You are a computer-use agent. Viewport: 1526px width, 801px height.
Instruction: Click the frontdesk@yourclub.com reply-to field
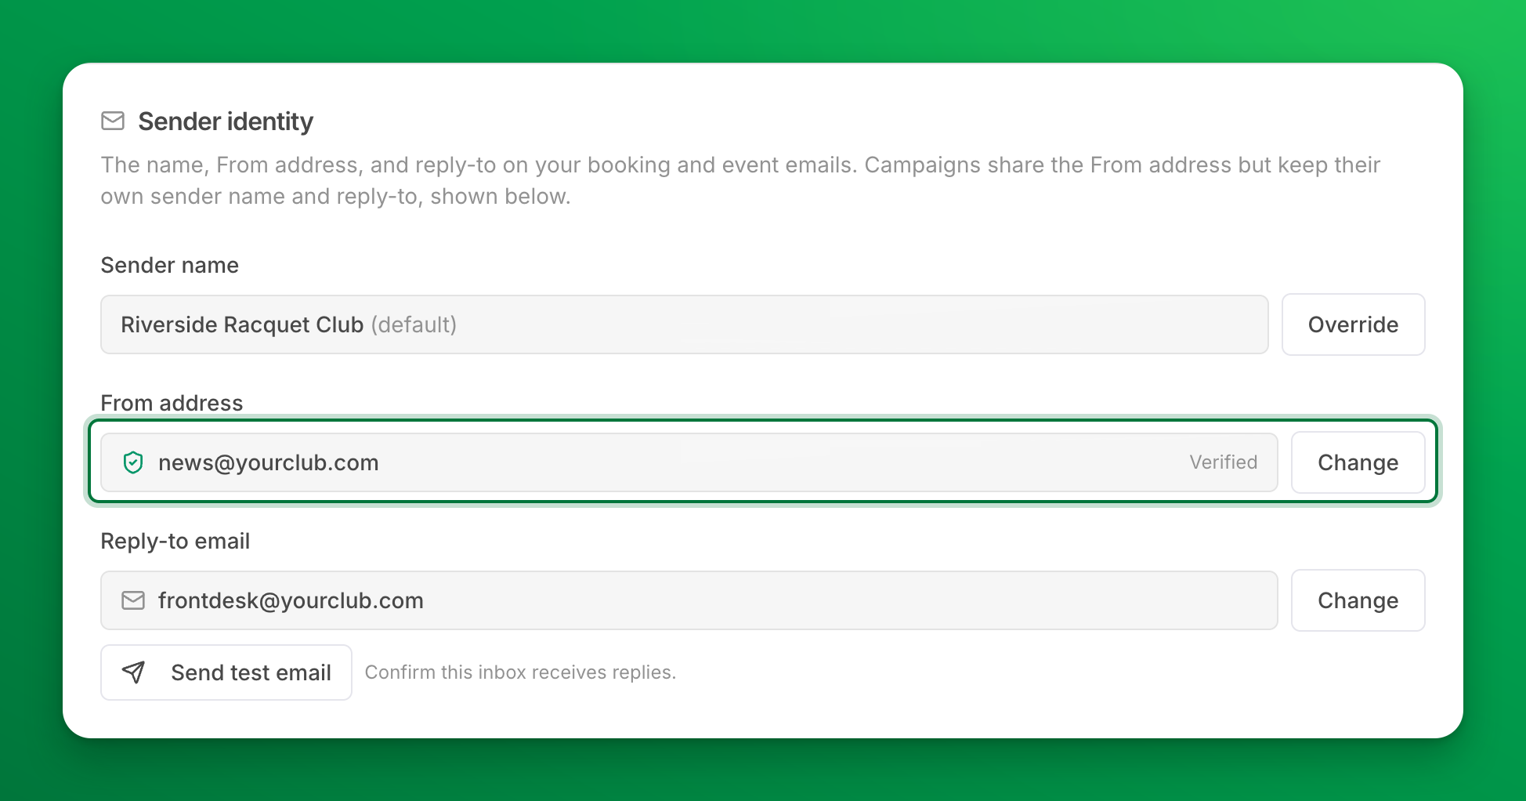689,600
